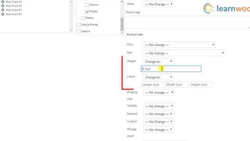
Task: Check the Mobile Phones category checkbox
Action: 79,25
